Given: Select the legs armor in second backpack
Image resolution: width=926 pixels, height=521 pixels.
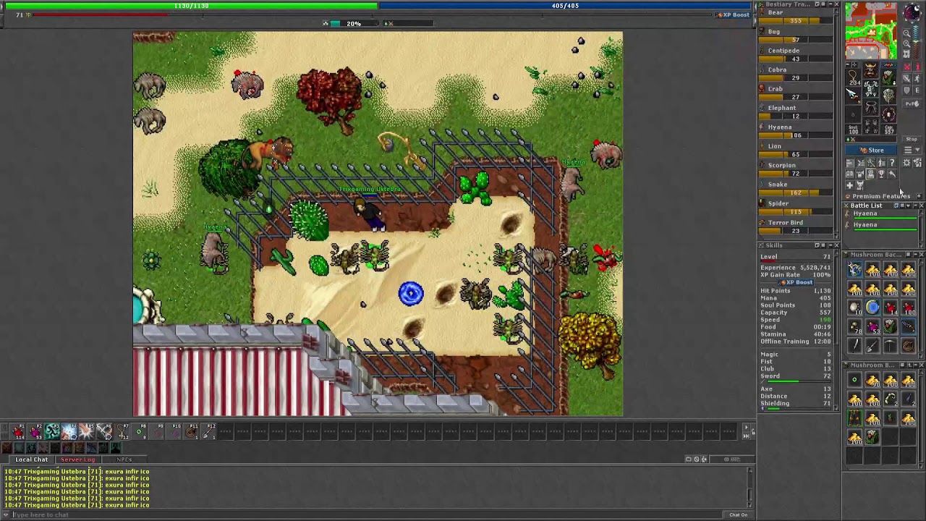Looking at the screenshot, I should pyautogui.click(x=854, y=417).
